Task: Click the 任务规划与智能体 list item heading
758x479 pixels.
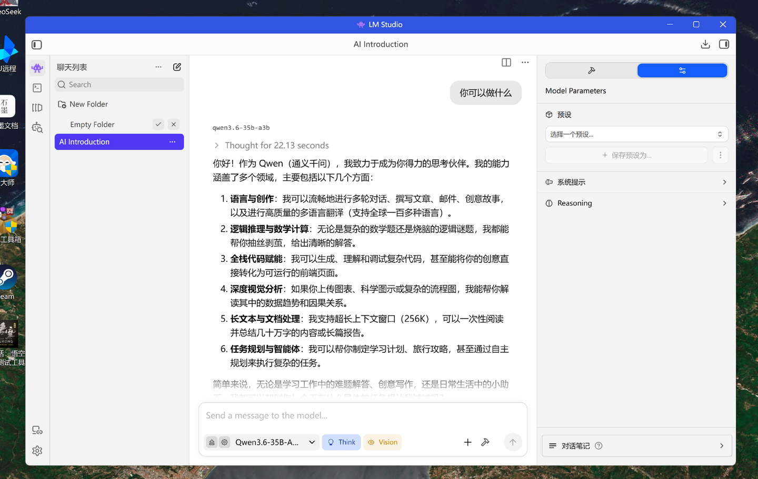Action: [x=265, y=349]
